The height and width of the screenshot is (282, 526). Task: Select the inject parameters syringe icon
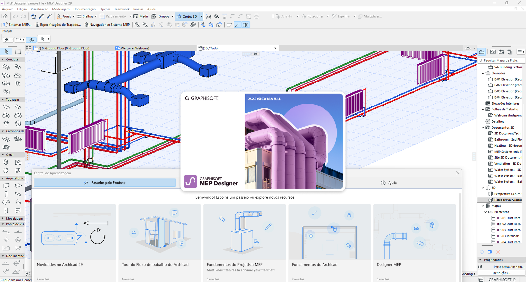coord(50,16)
